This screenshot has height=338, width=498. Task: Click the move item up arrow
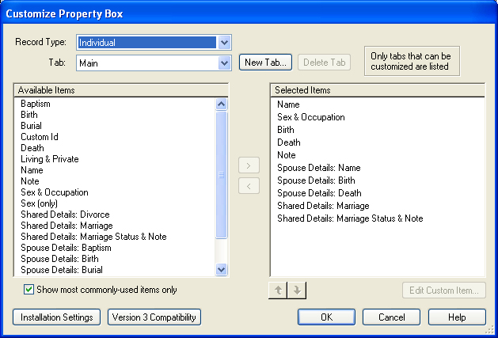(x=278, y=290)
